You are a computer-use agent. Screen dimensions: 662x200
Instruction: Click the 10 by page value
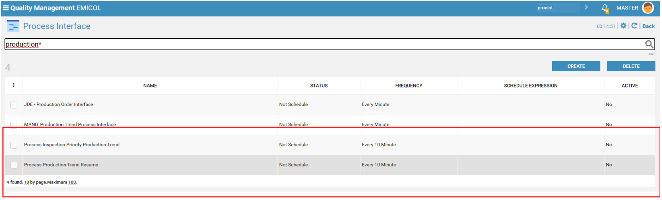26,182
